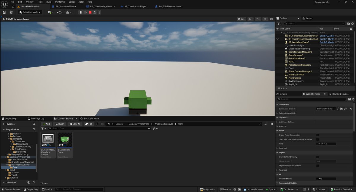Click the Kill Z value field
The height and width of the screenshot is (192, 356).
326,144
